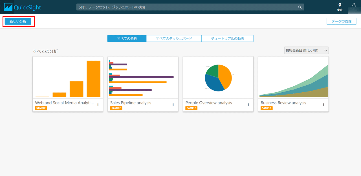Click the Sales Pipeline analysis title

point(131,103)
